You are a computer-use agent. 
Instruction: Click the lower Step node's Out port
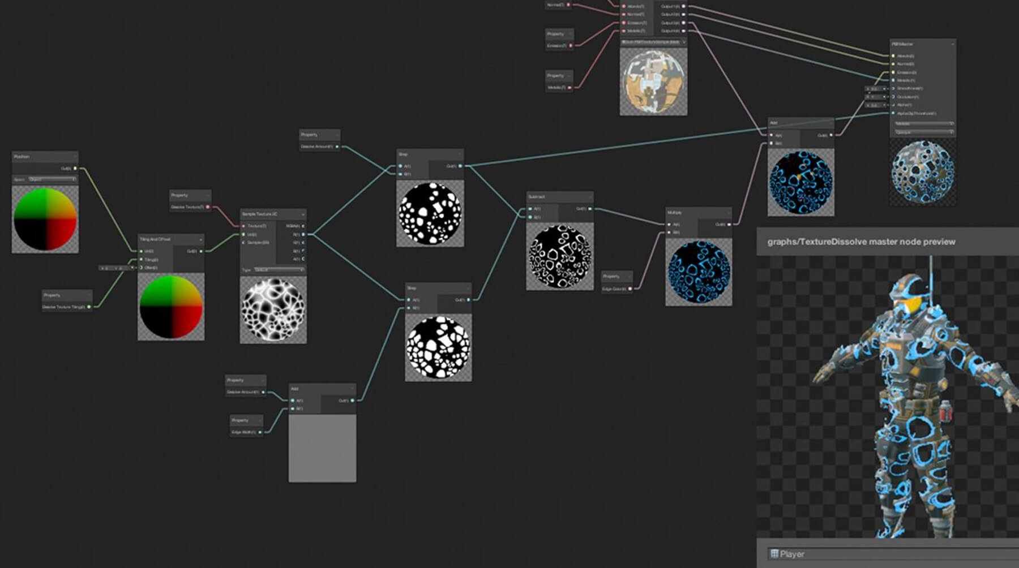pyautogui.click(x=468, y=299)
